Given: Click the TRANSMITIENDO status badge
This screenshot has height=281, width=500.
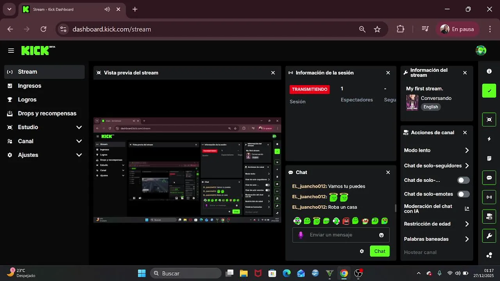Looking at the screenshot, I should (x=309, y=89).
